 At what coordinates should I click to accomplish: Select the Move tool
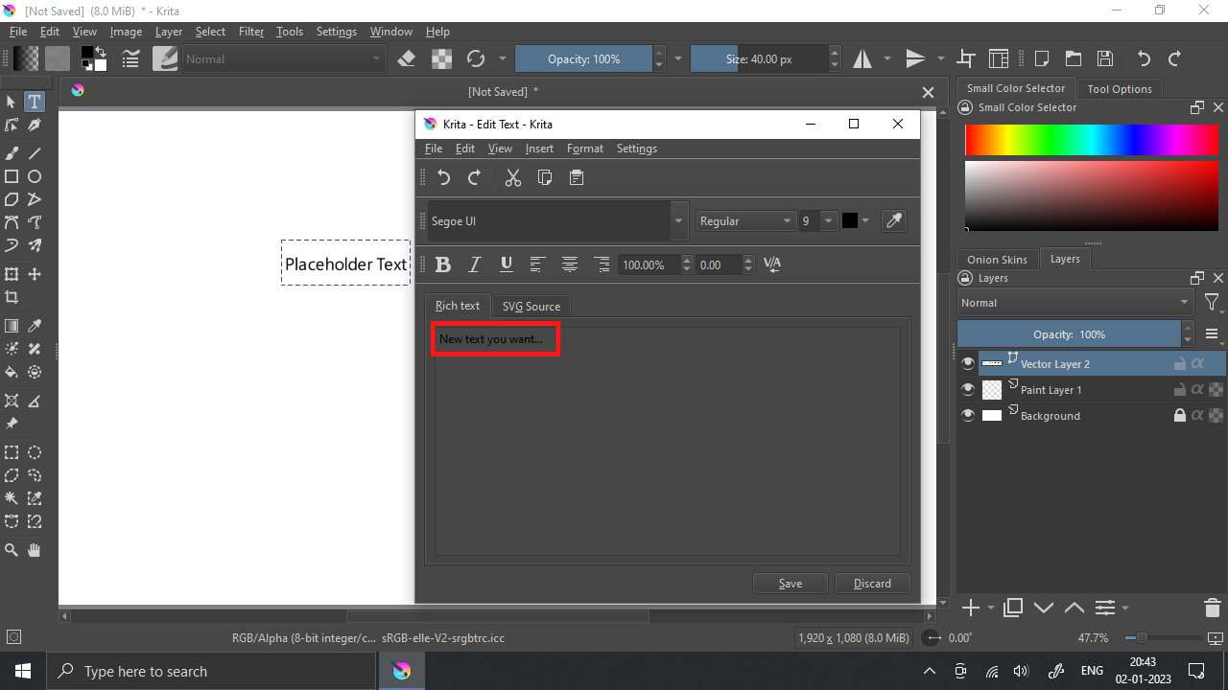click(35, 274)
